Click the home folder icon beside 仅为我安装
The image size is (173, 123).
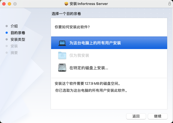coord(62,55)
